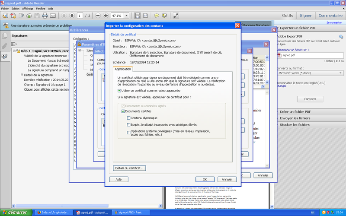Click the disabled Documents ou données signés checkbox
Screen dimensions: 346x216
pos(123,106)
